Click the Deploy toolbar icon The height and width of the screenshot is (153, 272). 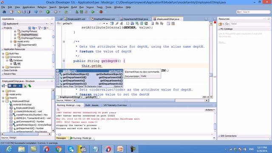[66, 12]
